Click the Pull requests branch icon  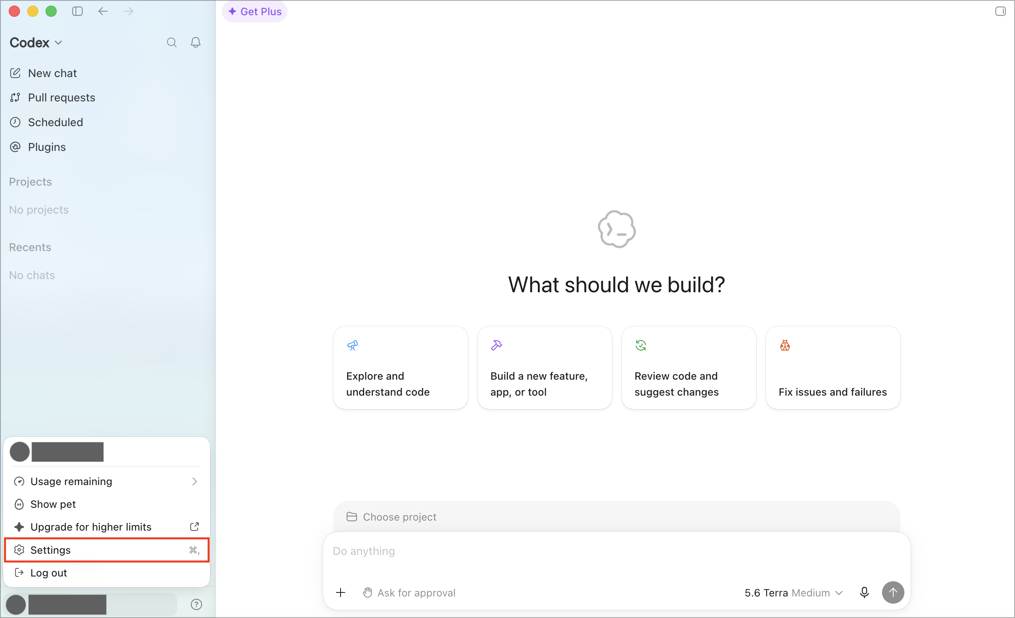click(15, 97)
